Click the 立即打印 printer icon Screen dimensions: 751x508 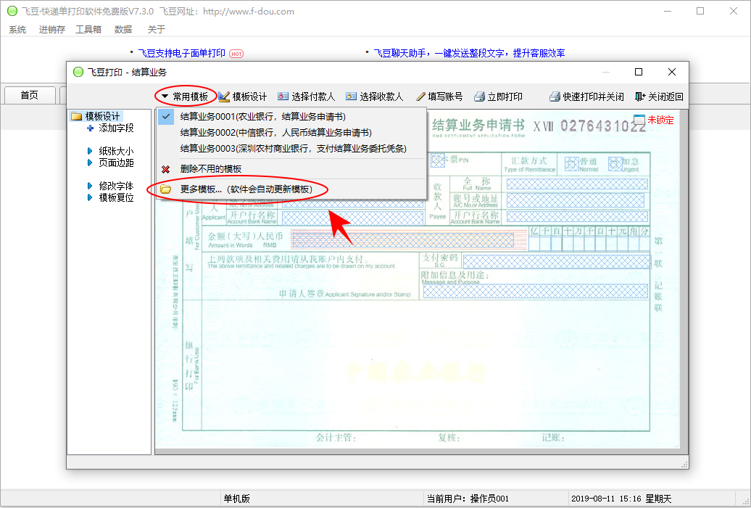click(x=479, y=97)
